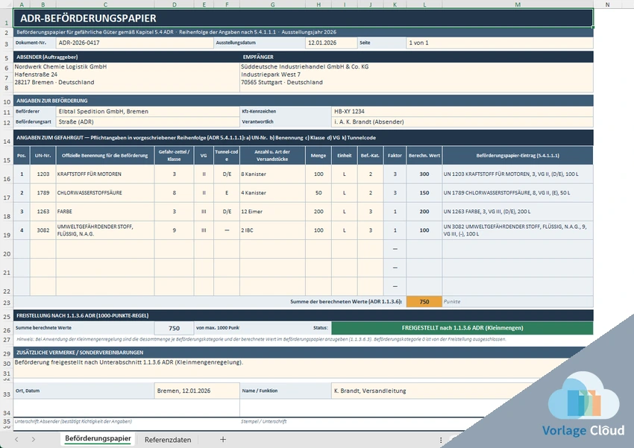Image resolution: width=634 pixels, height=448 pixels.
Task: Switch to the Referenzdaten sheet tab
Action: click(168, 440)
